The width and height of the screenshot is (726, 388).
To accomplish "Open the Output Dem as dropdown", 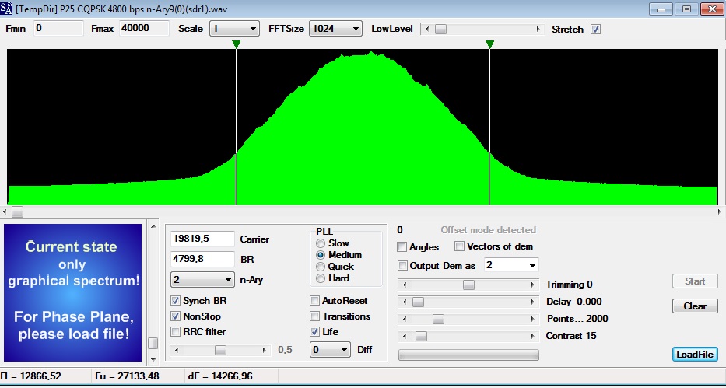I will point(511,265).
